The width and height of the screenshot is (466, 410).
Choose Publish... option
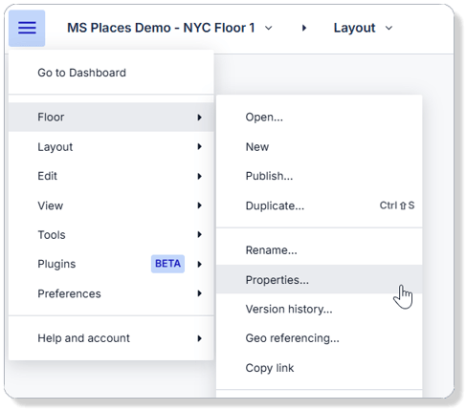click(x=319, y=176)
